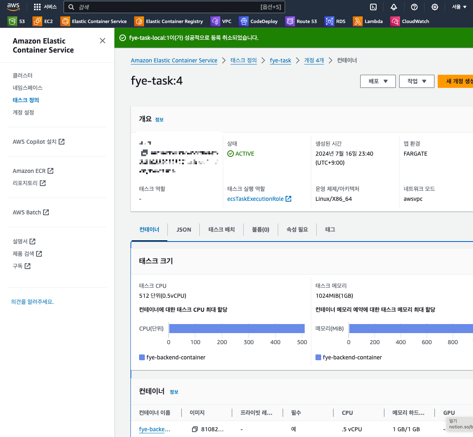Switch to the 볼륨(0) tab

(x=260, y=230)
